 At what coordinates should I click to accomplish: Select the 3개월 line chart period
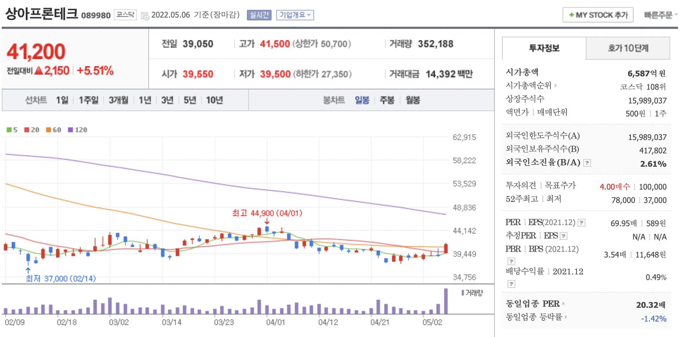click(x=118, y=100)
